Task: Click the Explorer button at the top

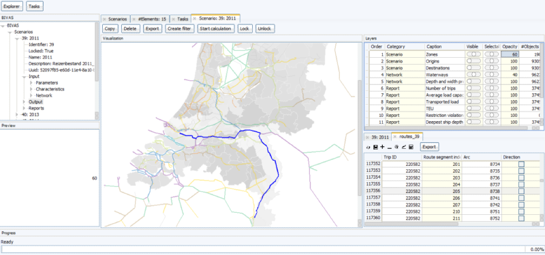Action: pyautogui.click(x=12, y=6)
